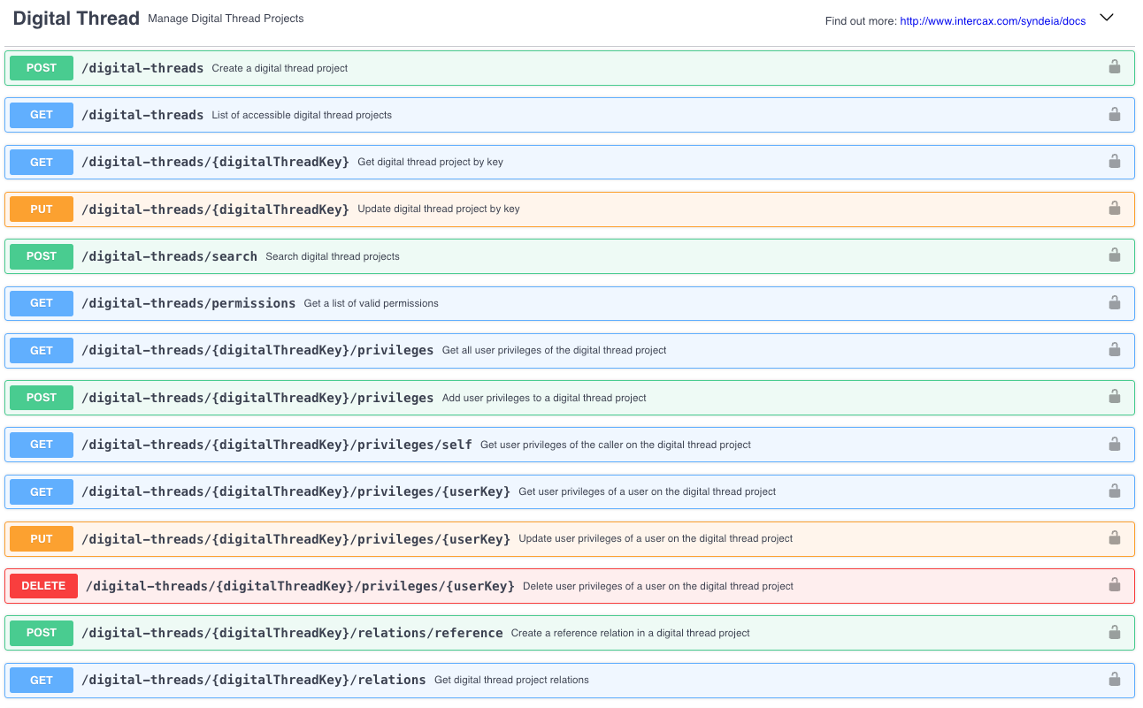Viewport: 1143px width, 708px height.
Task: Click lock icon on Search digital thread projects row
Action: point(1114,255)
